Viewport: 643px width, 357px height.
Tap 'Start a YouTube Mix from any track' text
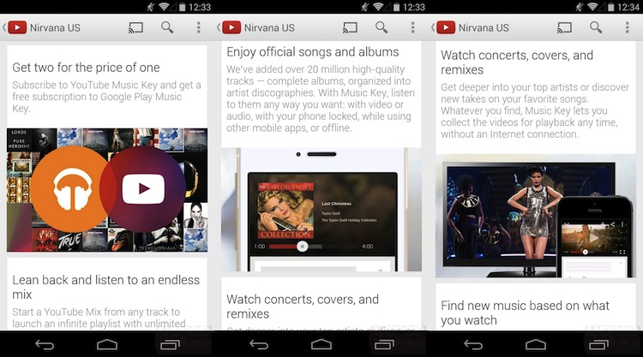pyautogui.click(x=99, y=318)
